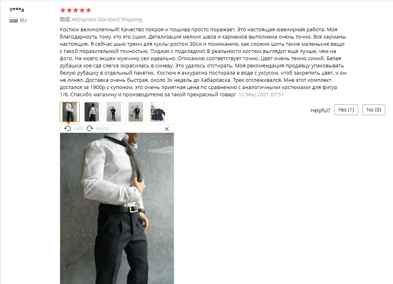Click the fifth red rating star
This screenshot has height=284, width=393.
(x=89, y=10)
